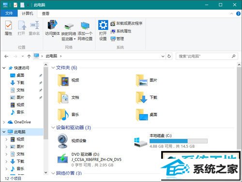Click the forward navigation arrow
This screenshot has width=242, height=182.
[15, 56]
